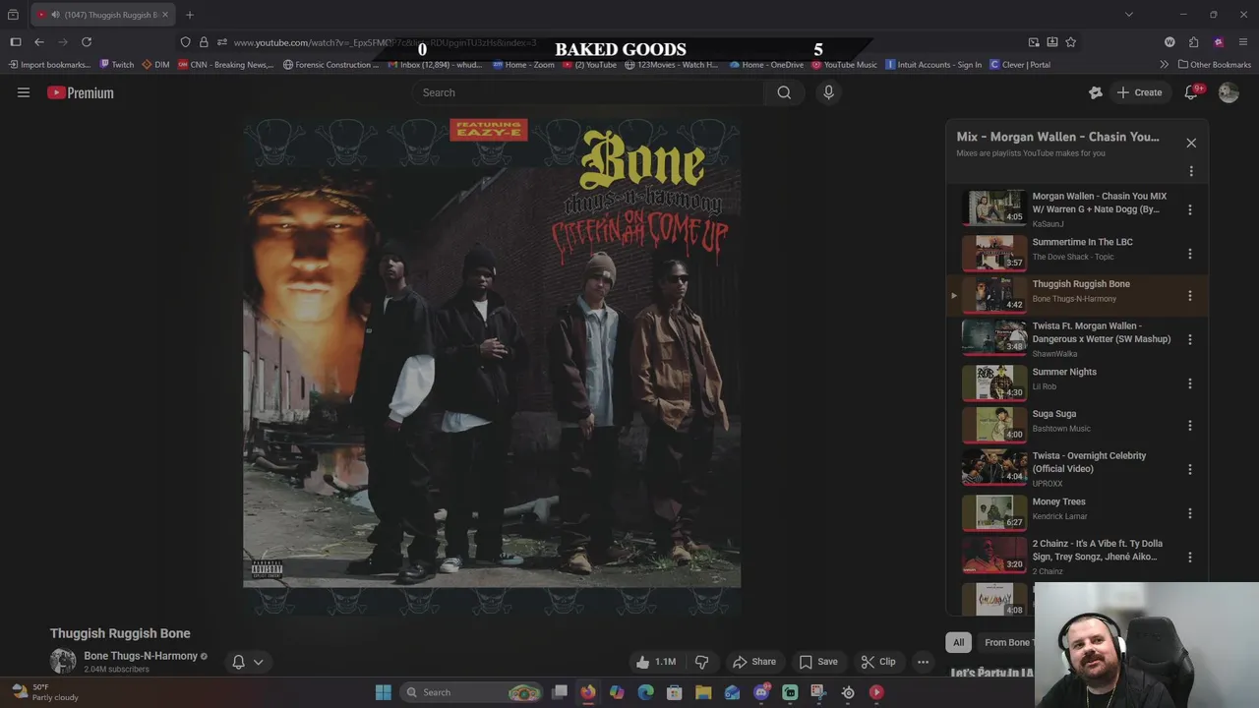Select Money Trees title in playlist
This screenshot has height=708, width=1259.
(x=1058, y=501)
